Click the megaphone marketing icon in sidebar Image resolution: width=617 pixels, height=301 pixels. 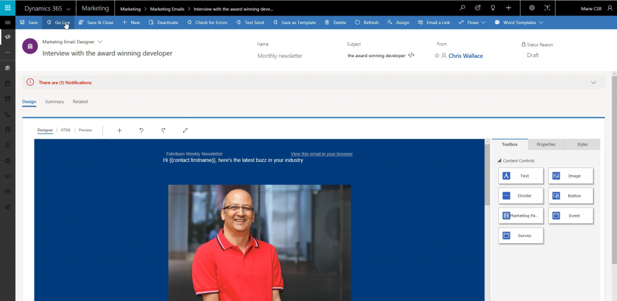pyautogui.click(x=7, y=37)
